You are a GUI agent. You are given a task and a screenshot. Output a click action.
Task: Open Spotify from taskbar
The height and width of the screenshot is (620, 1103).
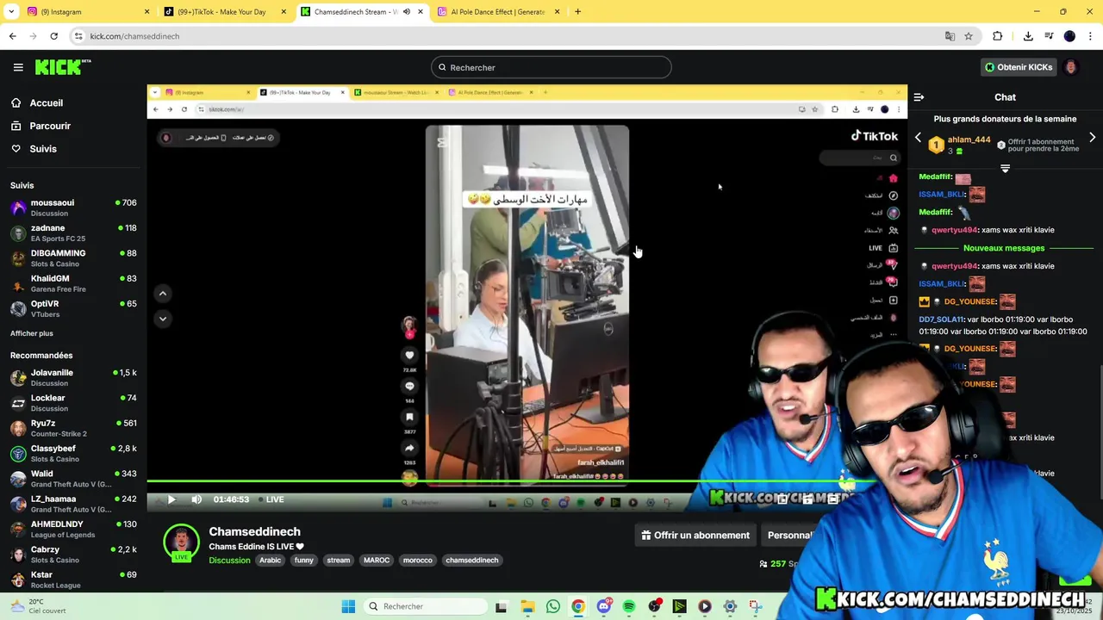click(x=629, y=606)
